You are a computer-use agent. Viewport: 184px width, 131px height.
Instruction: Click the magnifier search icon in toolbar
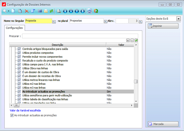(5, 11)
